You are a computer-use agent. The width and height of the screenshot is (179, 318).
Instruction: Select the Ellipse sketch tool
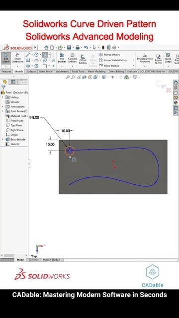pyautogui.click(x=45, y=61)
